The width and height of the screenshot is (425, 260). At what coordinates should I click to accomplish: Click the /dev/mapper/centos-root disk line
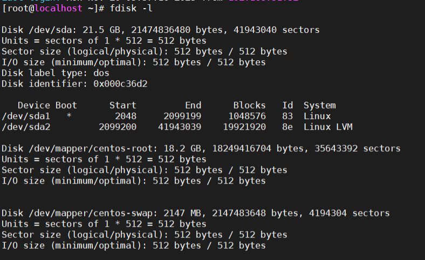coord(201,148)
